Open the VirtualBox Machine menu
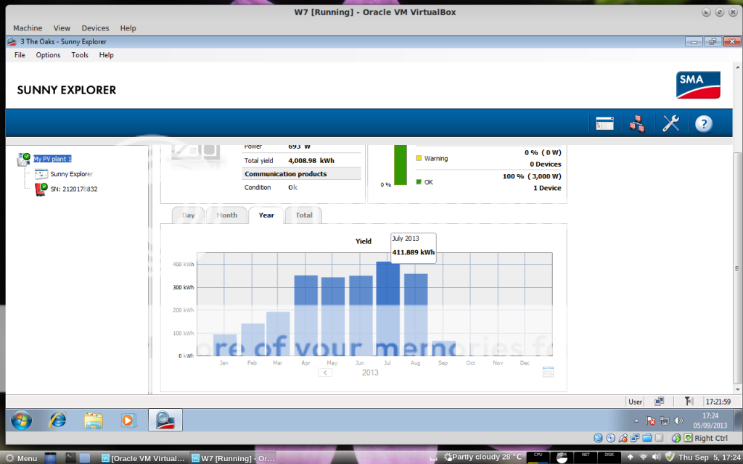The height and width of the screenshot is (464, 743). pyautogui.click(x=28, y=28)
